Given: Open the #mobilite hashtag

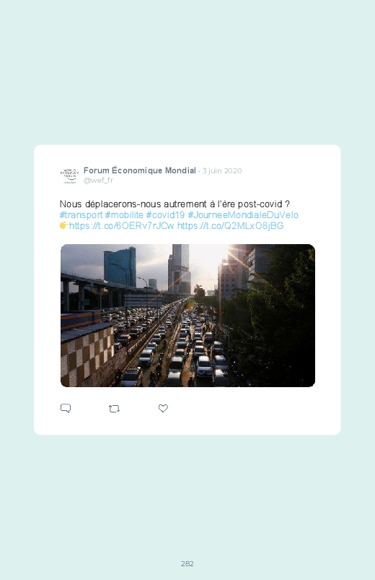Looking at the screenshot, I should point(124,215).
